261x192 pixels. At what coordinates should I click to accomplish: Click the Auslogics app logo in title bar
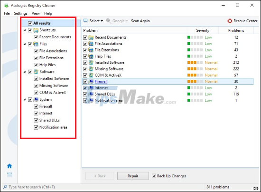click(6, 5)
